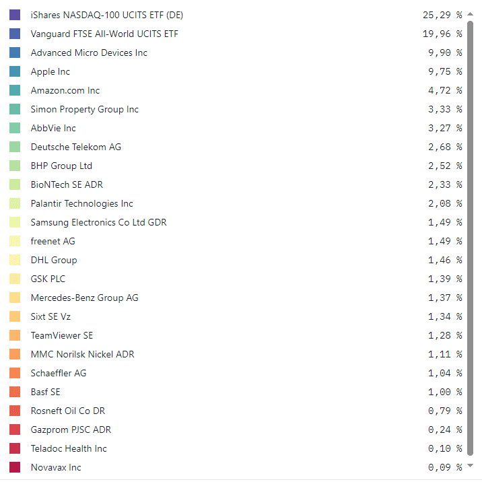
Task: Click the Rosneft Oil Co color swatch
Action: tap(15, 411)
